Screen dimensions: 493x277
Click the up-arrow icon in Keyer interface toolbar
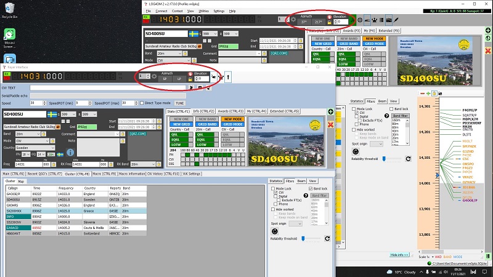point(228,77)
